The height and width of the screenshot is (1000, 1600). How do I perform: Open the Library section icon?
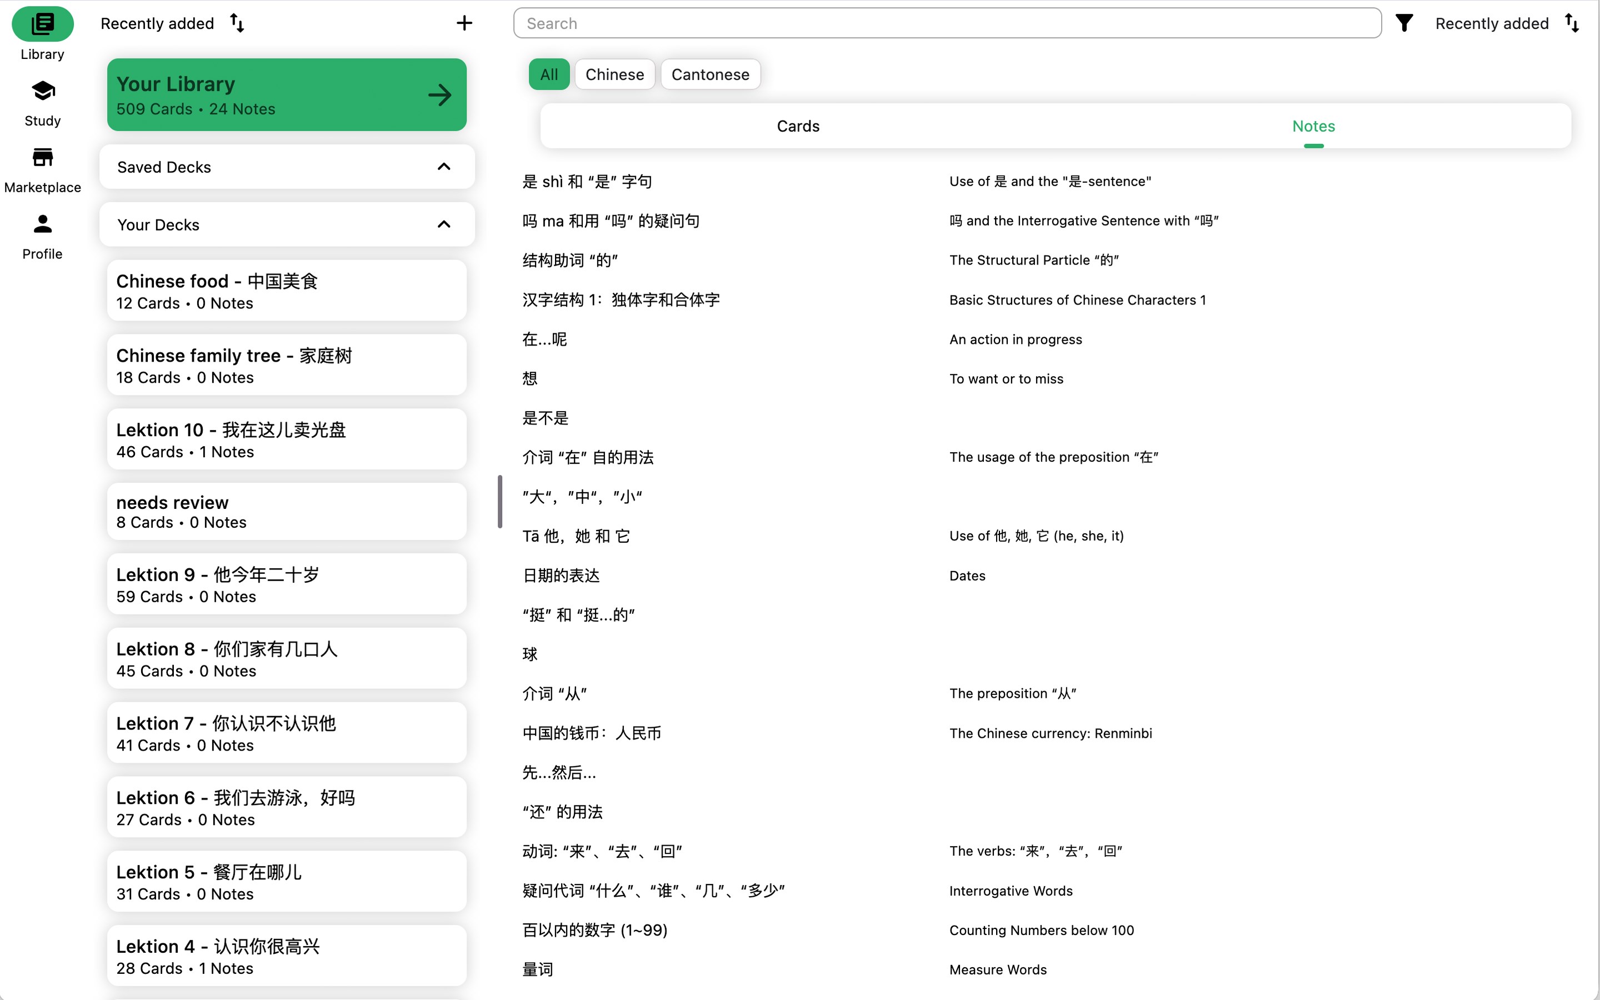(x=42, y=24)
